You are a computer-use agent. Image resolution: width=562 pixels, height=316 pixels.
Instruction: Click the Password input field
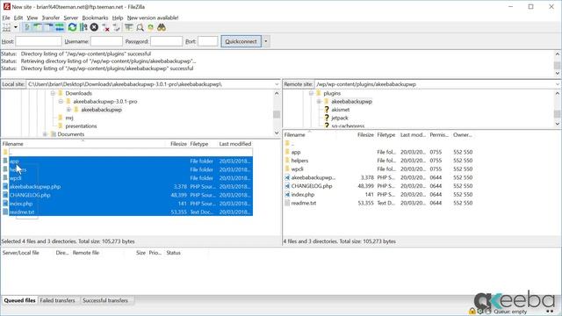(166, 41)
